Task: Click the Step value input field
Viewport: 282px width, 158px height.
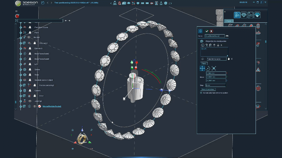Action: pyautogui.click(x=216, y=85)
